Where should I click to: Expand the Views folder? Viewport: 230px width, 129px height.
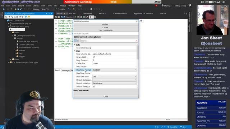point(10,59)
